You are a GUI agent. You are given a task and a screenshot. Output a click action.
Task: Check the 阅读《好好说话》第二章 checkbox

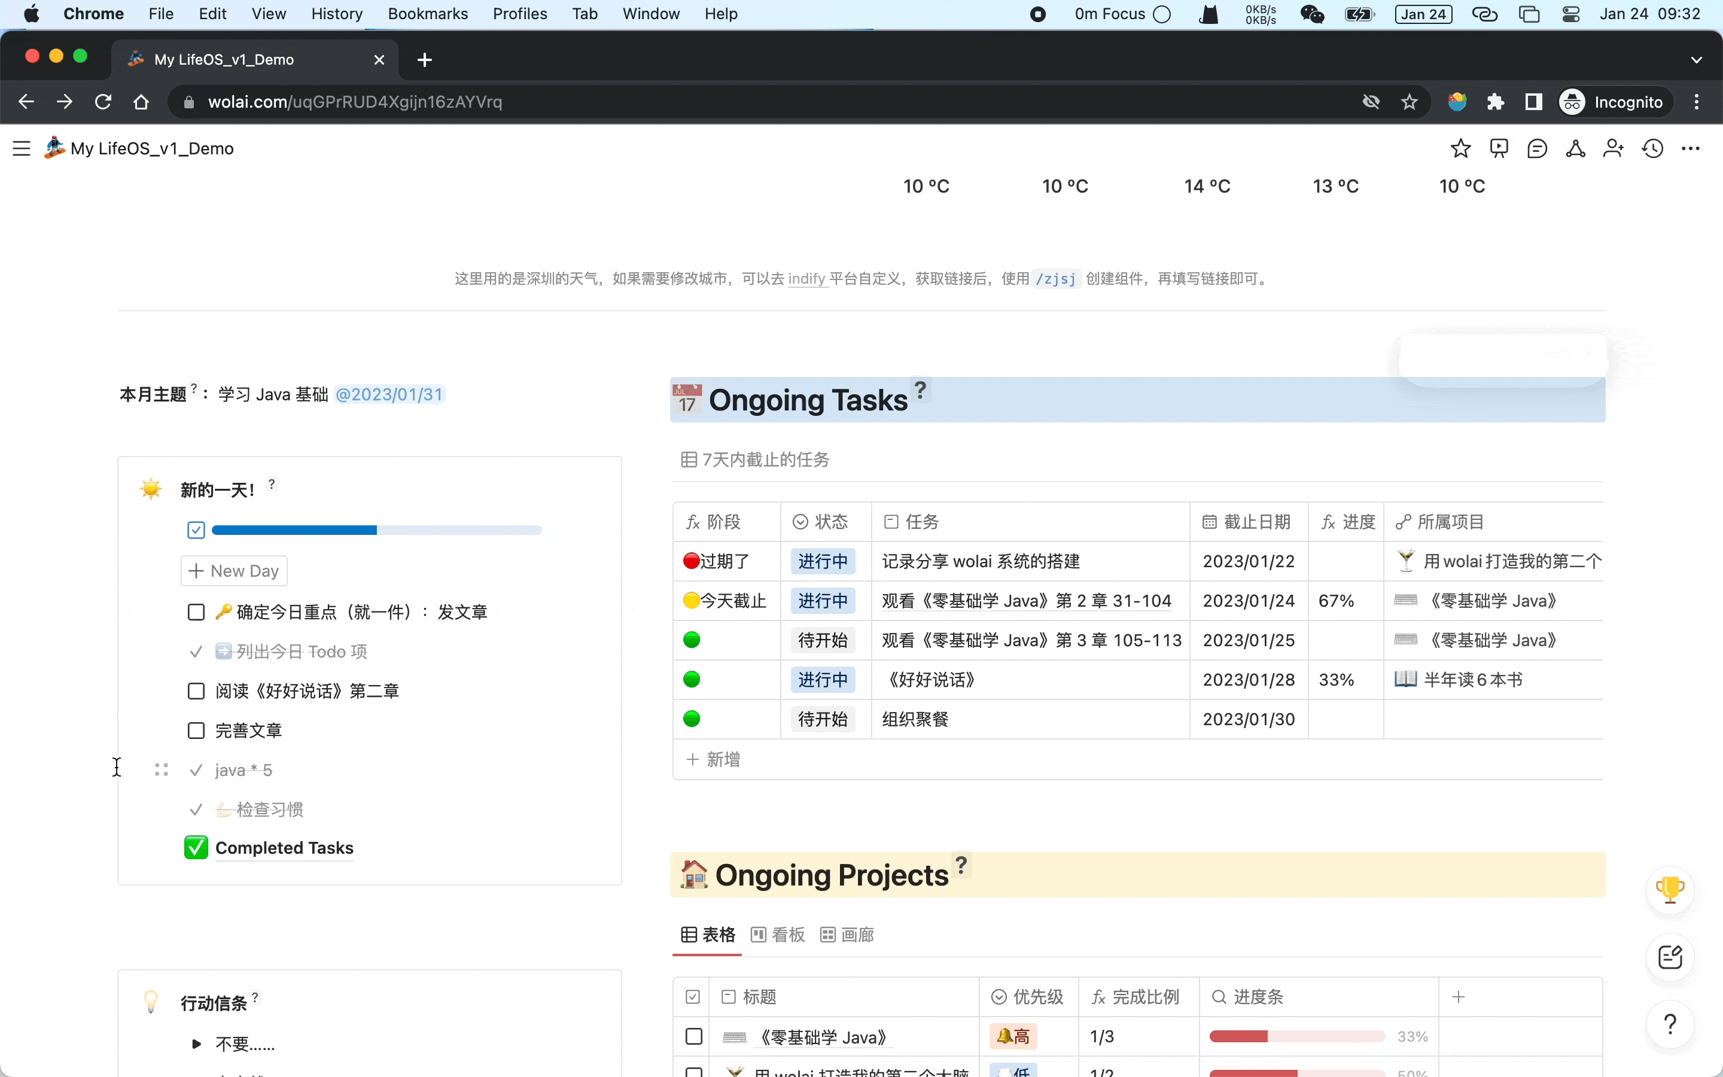[x=196, y=691]
